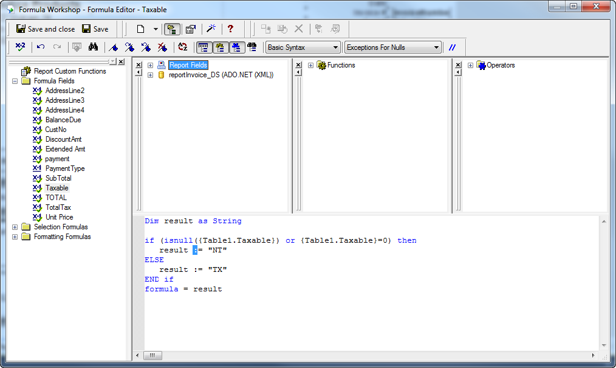The width and height of the screenshot is (616, 368).
Task: Click the Find Results binoculars list icon
Action: coord(252,47)
